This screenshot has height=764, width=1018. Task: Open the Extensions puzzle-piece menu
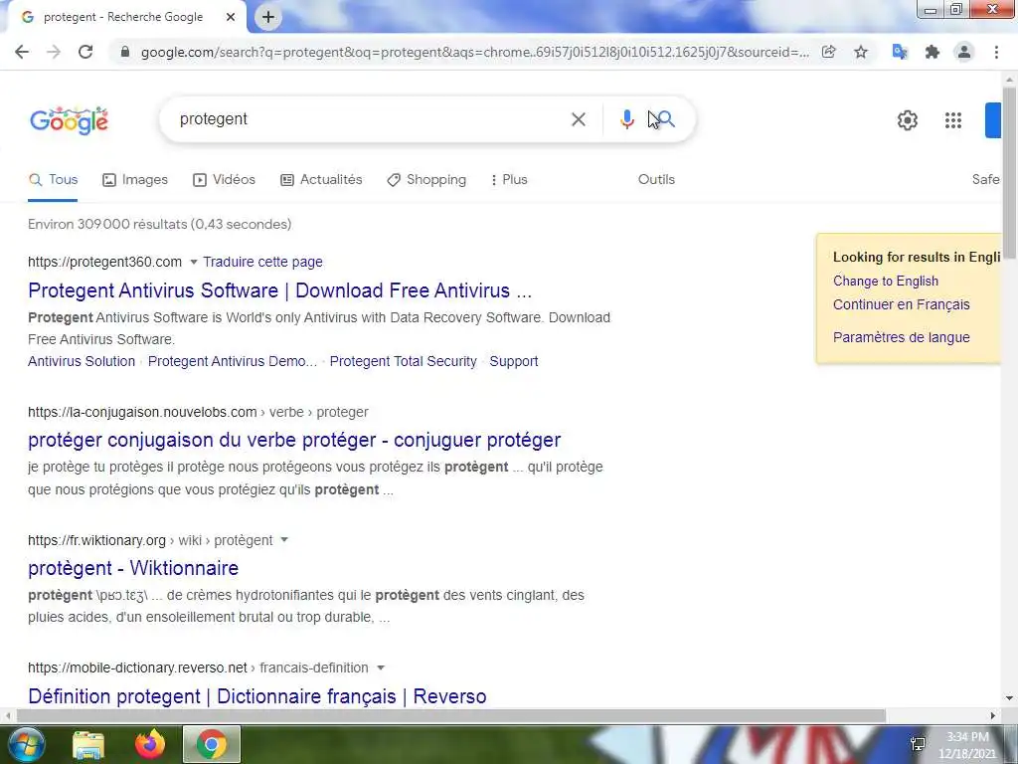pyautogui.click(x=933, y=52)
